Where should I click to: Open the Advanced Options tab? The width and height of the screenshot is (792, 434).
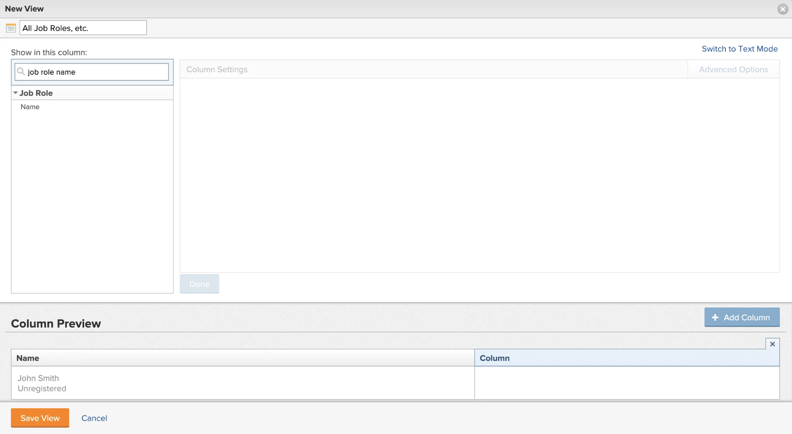point(733,70)
